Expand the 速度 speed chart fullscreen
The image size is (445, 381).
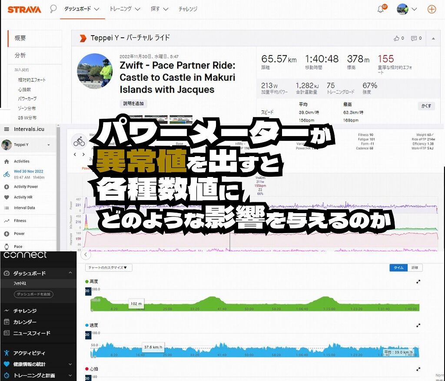coord(418,325)
